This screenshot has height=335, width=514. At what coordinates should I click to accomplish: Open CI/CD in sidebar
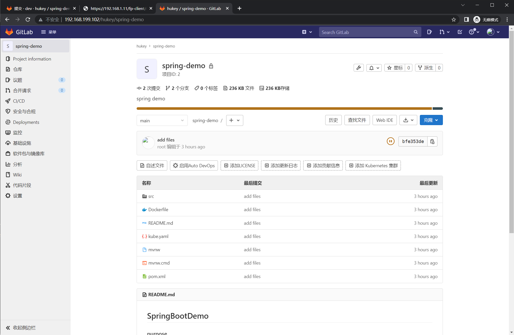(x=19, y=101)
